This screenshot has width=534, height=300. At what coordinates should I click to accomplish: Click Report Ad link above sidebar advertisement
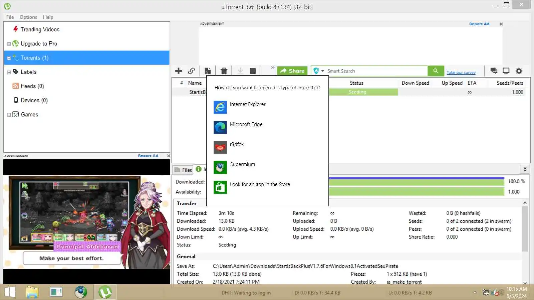pos(148,156)
